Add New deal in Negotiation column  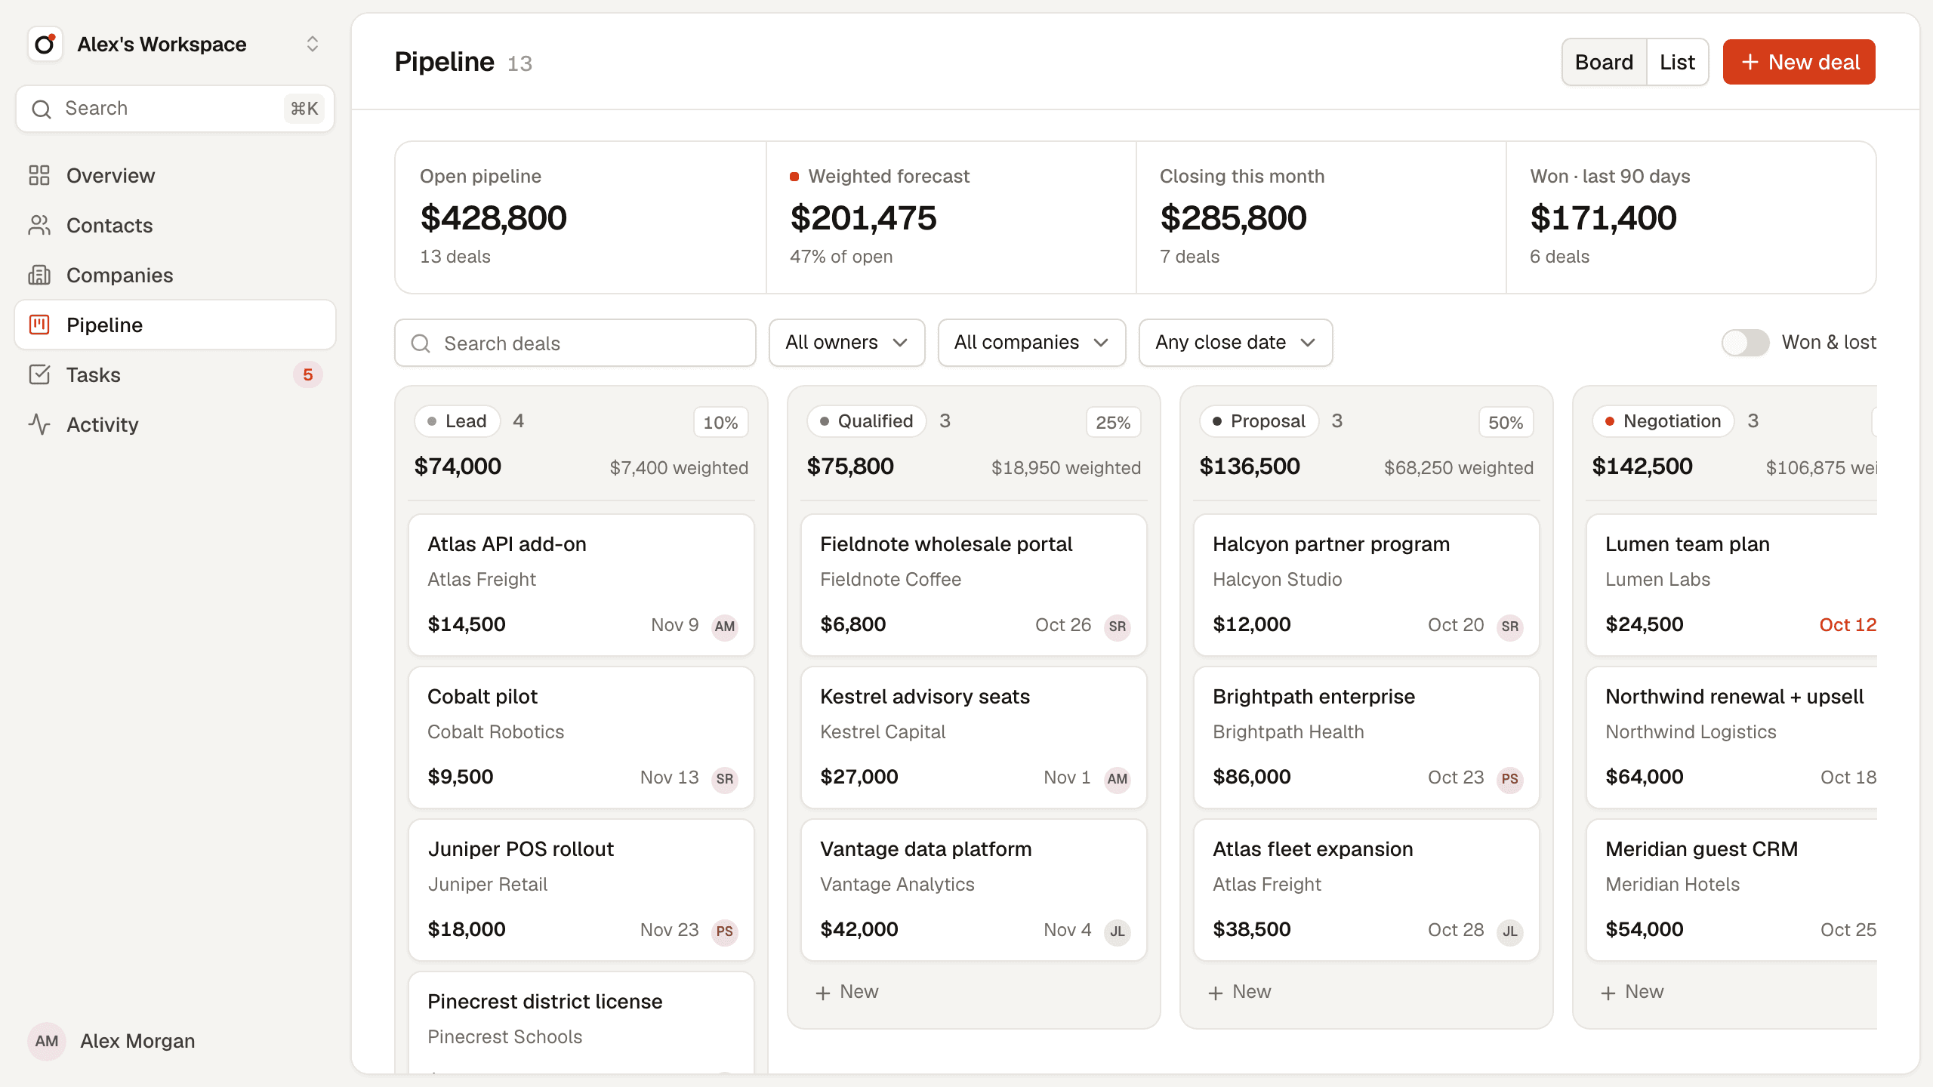pos(1632,992)
